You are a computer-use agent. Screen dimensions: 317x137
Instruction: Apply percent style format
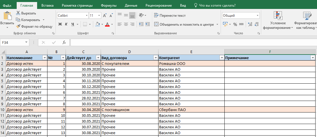coord(235,24)
